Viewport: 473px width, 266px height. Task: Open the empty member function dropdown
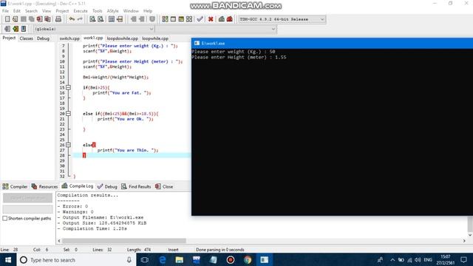pyautogui.click(x=273, y=29)
